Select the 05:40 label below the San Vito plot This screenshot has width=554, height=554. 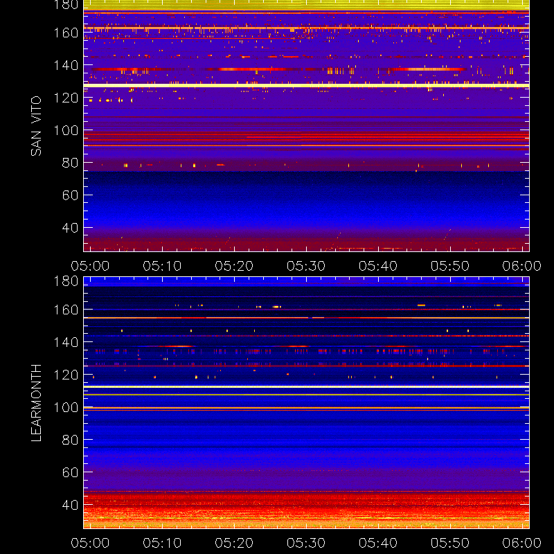point(378,266)
